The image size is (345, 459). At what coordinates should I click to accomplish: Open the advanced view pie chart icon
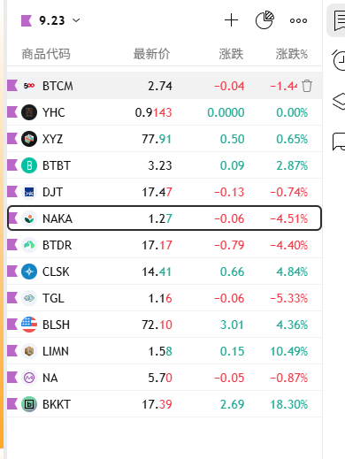tap(264, 20)
